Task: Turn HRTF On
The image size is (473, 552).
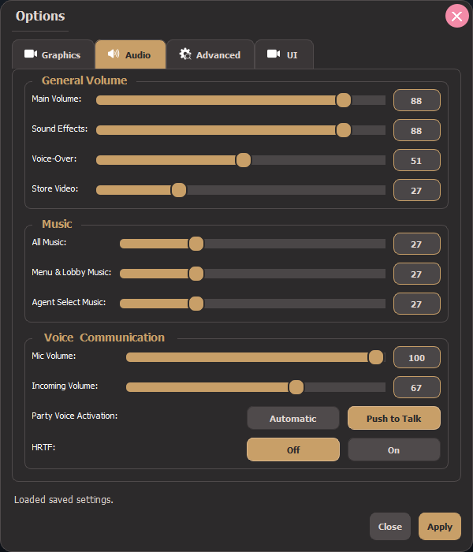Action: (x=394, y=450)
